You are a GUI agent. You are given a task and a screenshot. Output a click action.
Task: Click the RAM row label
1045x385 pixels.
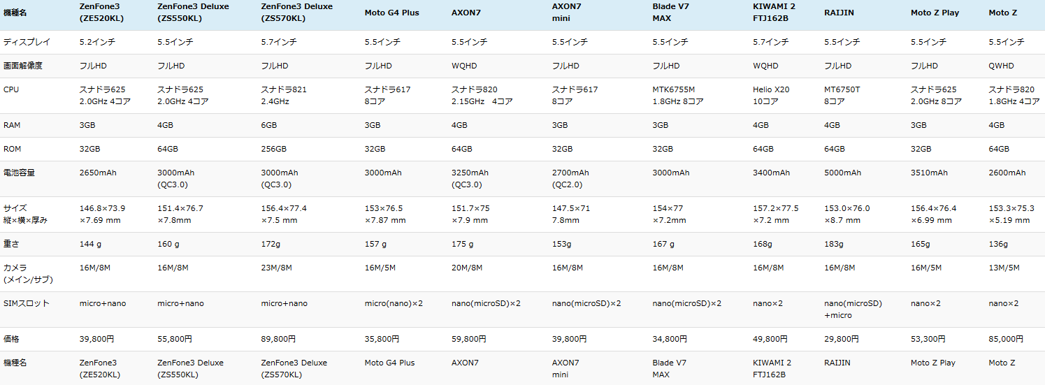[12, 125]
